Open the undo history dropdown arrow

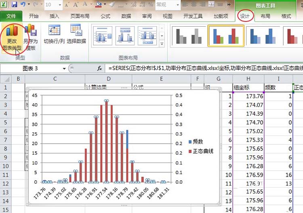[29, 4]
